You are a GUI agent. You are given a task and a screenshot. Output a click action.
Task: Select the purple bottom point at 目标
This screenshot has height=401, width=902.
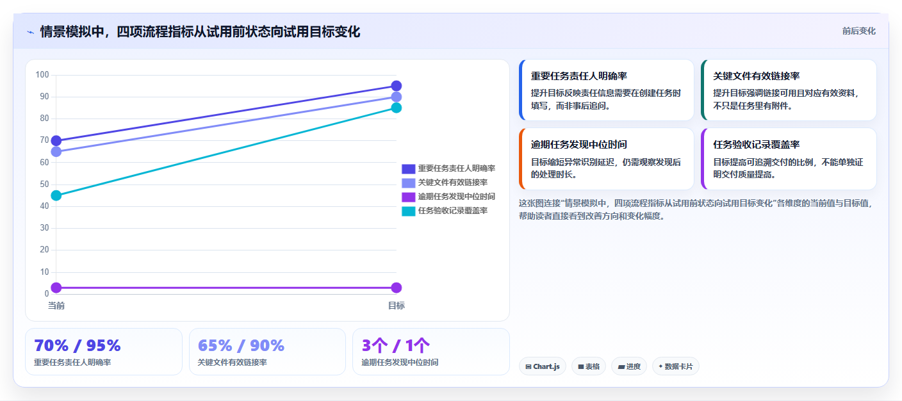coord(397,288)
